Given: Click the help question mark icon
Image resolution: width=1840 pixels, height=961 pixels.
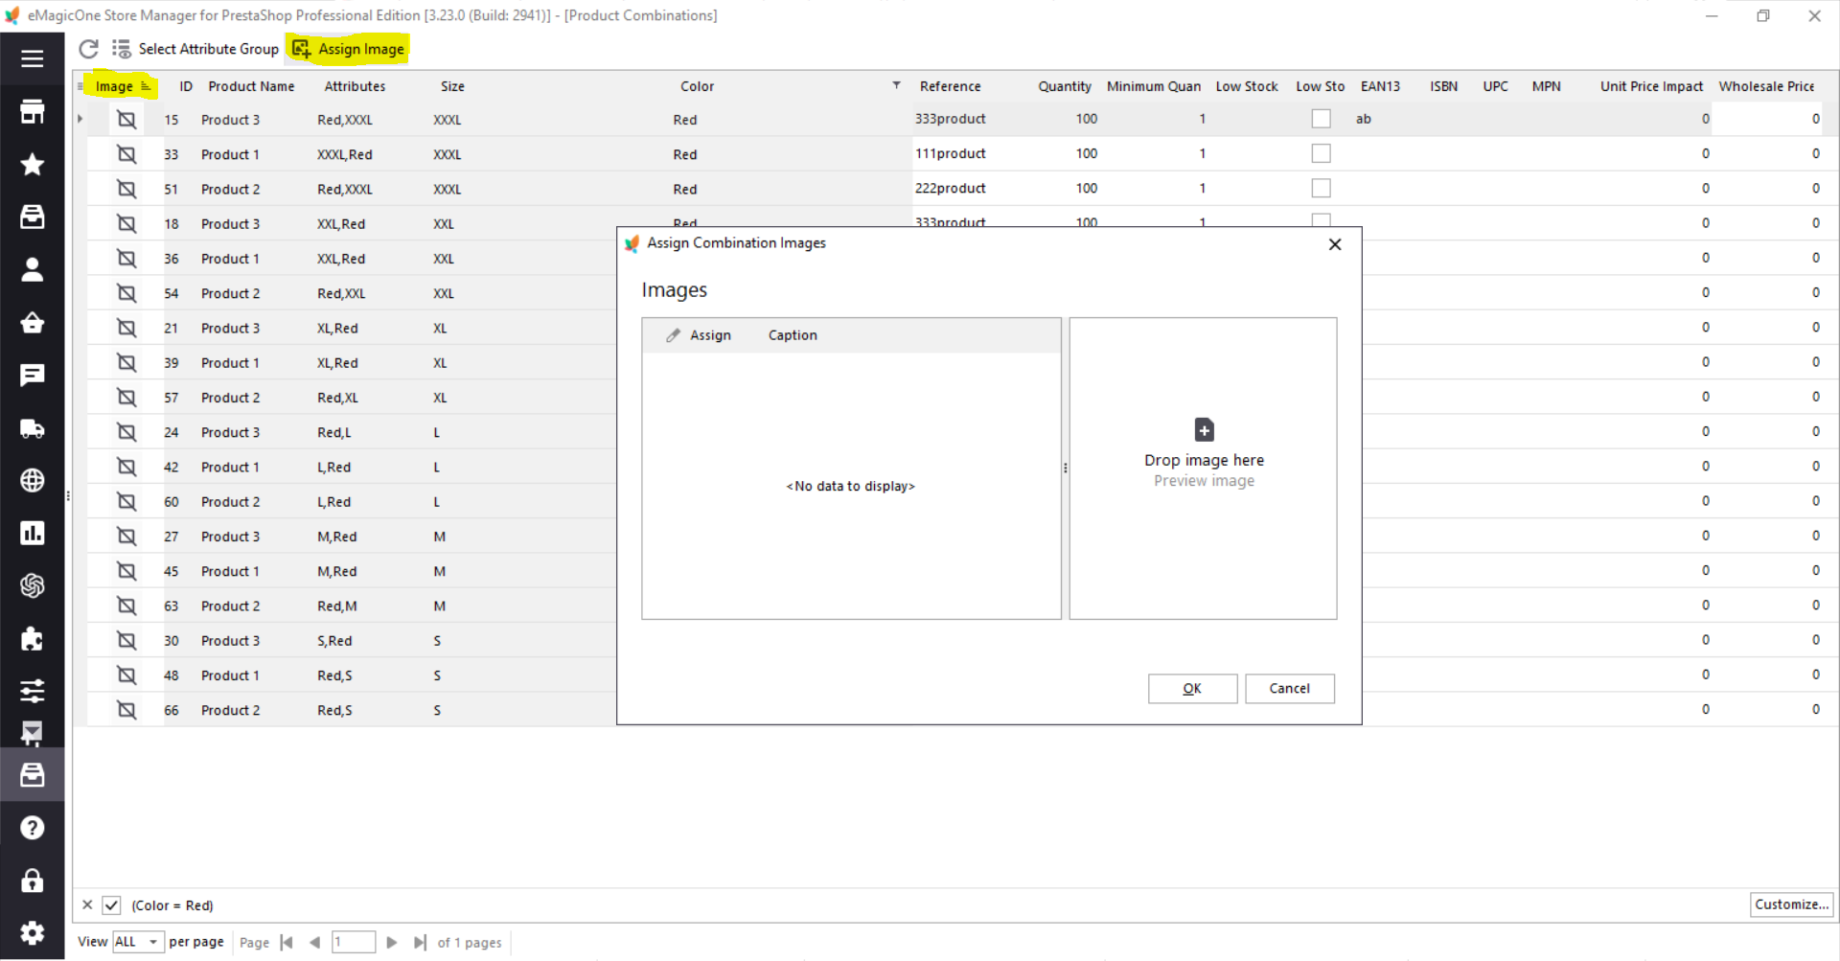Looking at the screenshot, I should tap(33, 828).
